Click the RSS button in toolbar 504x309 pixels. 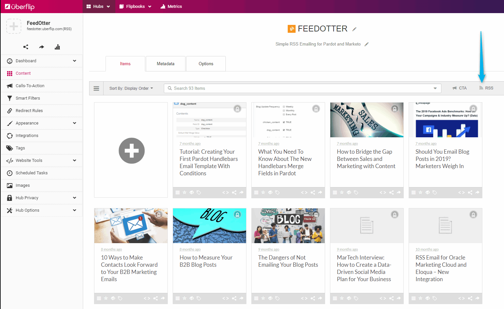(486, 88)
